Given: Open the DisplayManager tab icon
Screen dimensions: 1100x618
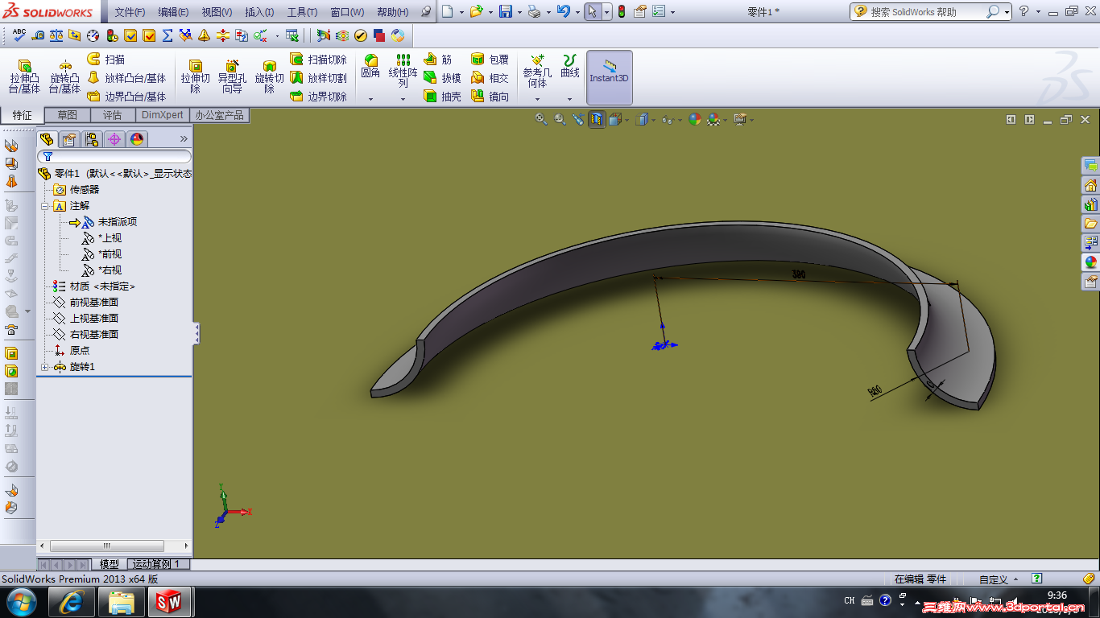Looking at the screenshot, I should click(x=137, y=139).
